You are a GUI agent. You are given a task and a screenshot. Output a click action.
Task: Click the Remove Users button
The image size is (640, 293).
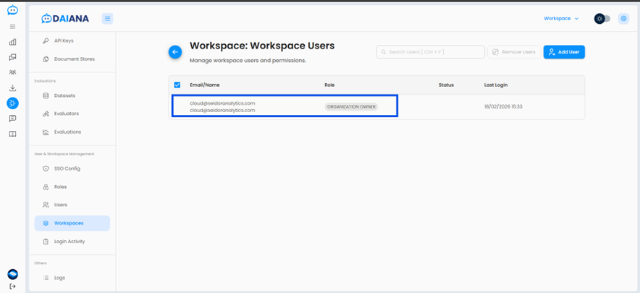[x=513, y=52]
